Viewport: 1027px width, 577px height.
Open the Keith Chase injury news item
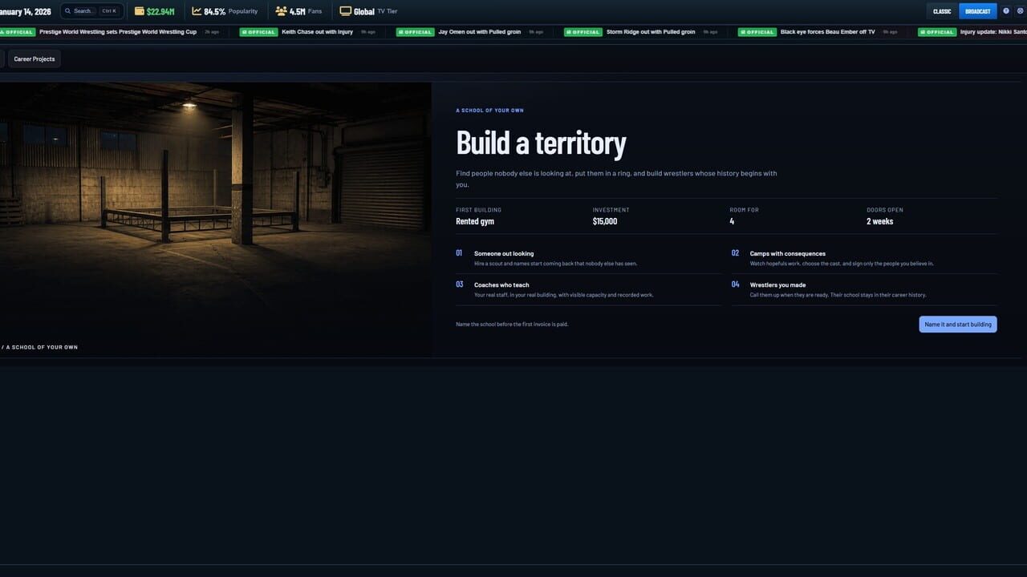coord(318,32)
